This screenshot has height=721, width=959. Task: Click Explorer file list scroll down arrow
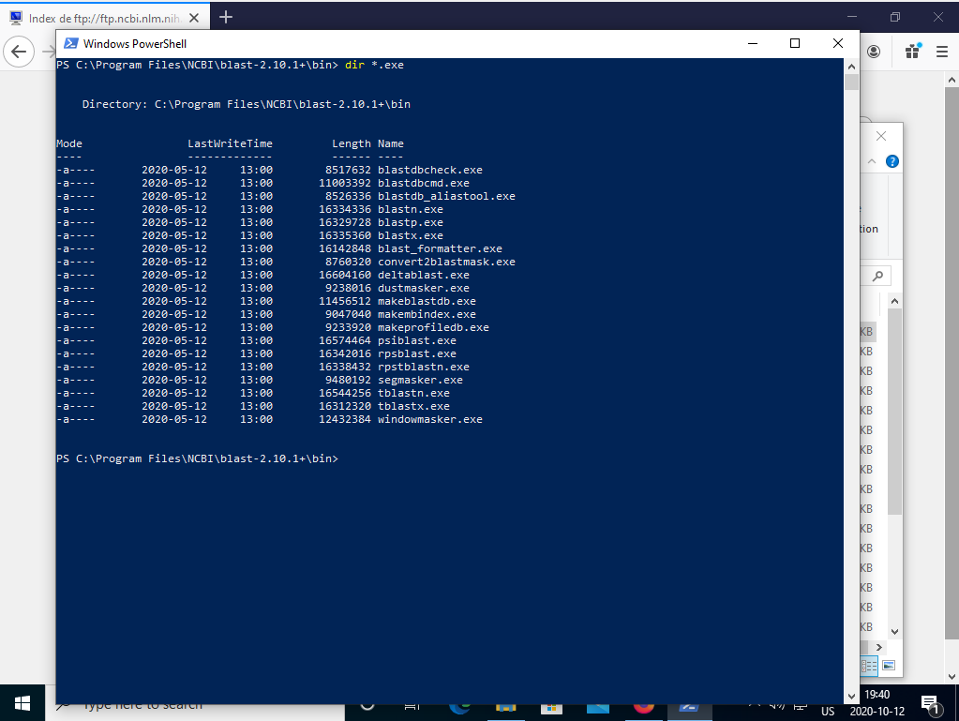pyautogui.click(x=894, y=631)
